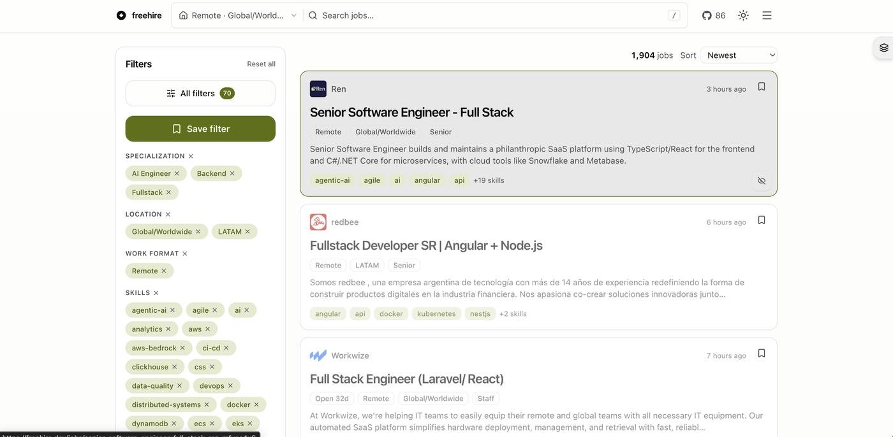The width and height of the screenshot is (893, 437).
Task: Remove the Remote work format chip
Action: tap(164, 271)
